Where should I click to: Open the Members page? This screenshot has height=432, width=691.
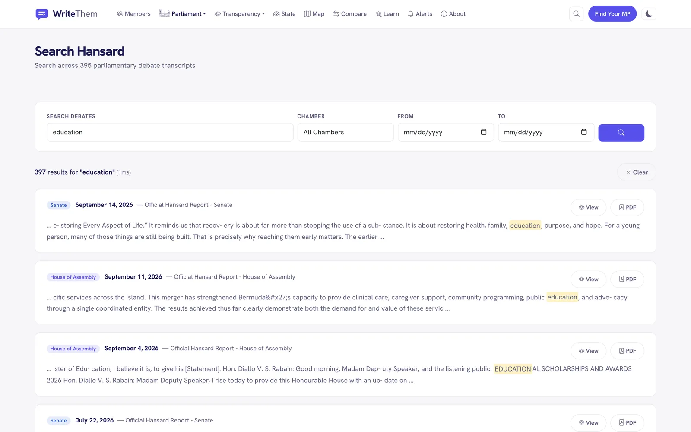click(x=133, y=14)
